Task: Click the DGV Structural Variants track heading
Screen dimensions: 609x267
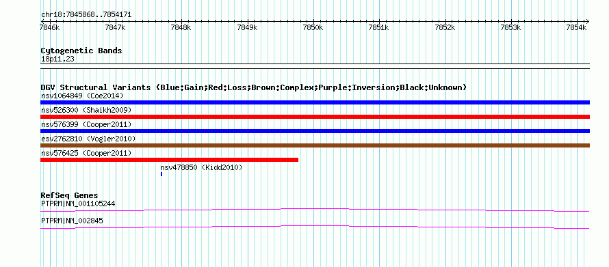Action: tap(254, 87)
